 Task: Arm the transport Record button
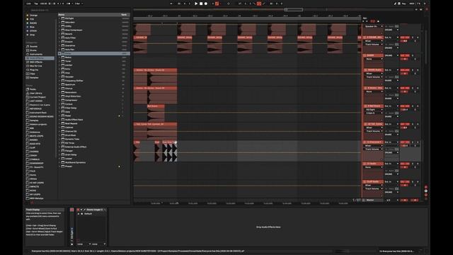coord(206,4)
